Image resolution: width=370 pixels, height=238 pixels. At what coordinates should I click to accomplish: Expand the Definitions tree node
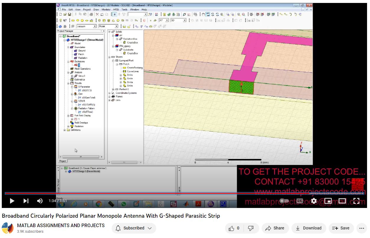[x=65, y=130]
